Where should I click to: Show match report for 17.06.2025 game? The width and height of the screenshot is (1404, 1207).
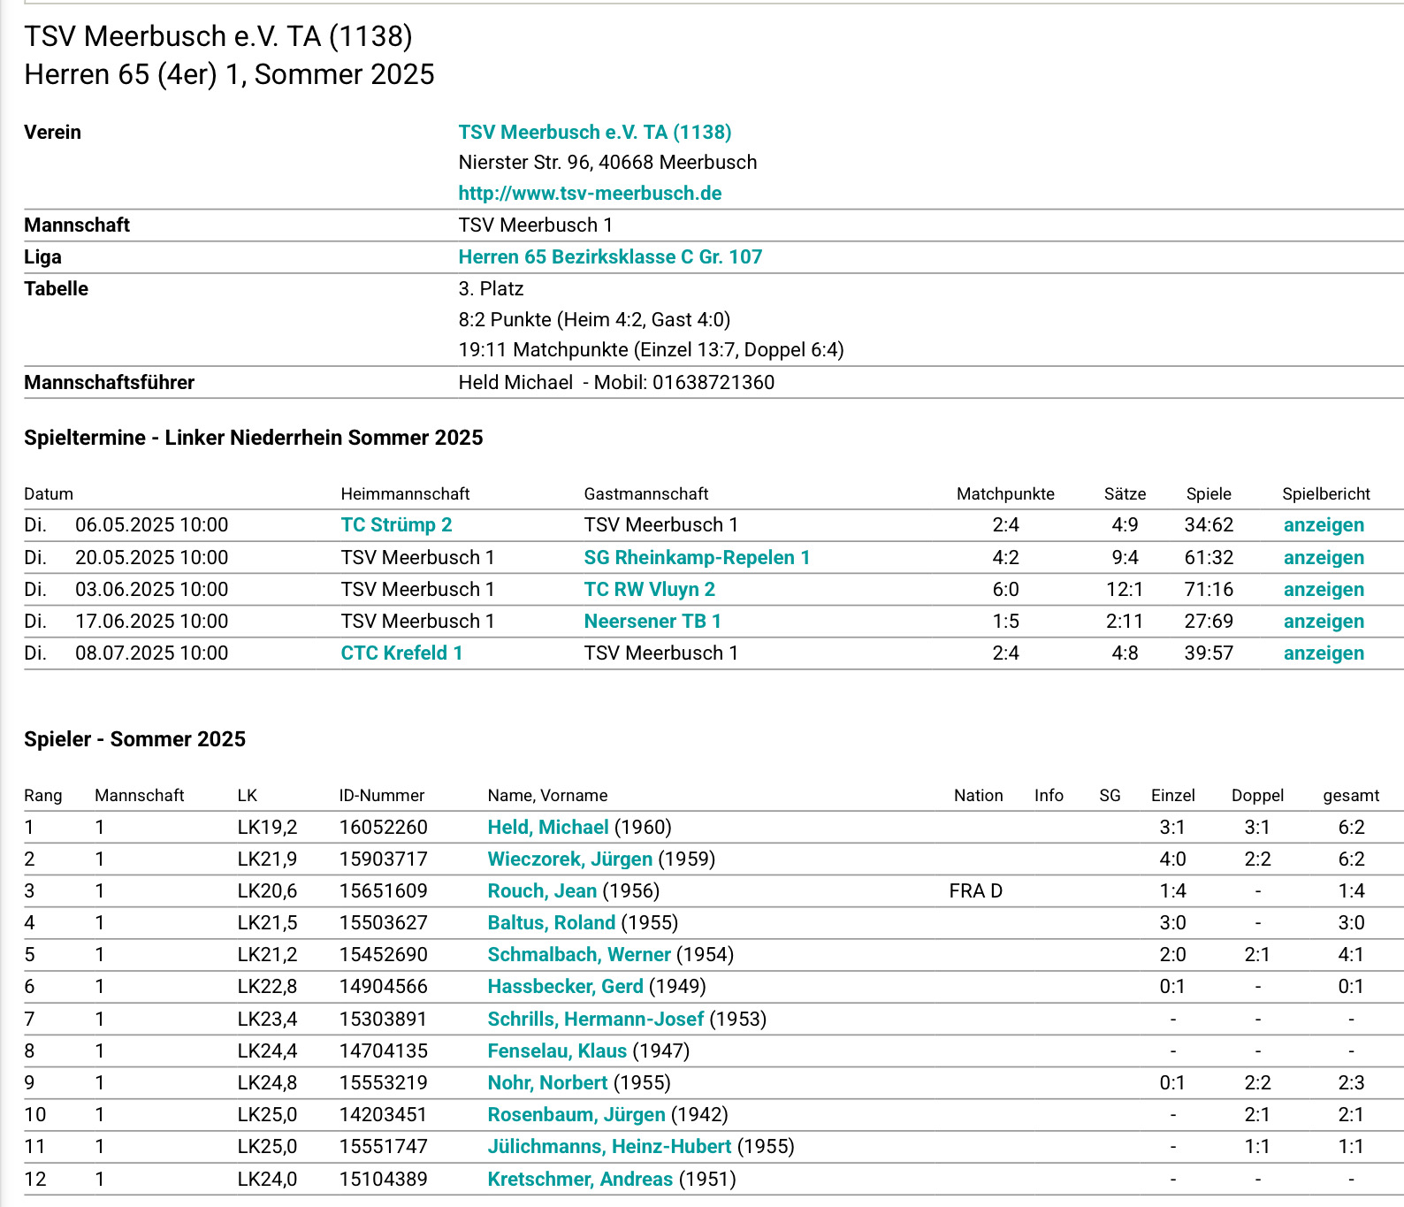click(1323, 622)
